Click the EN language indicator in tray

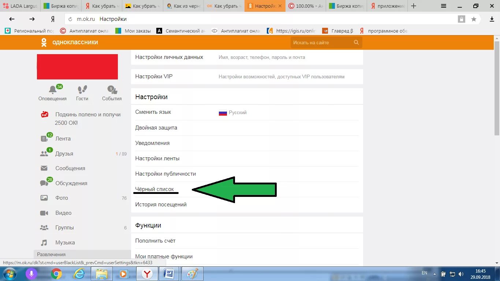tap(424, 273)
